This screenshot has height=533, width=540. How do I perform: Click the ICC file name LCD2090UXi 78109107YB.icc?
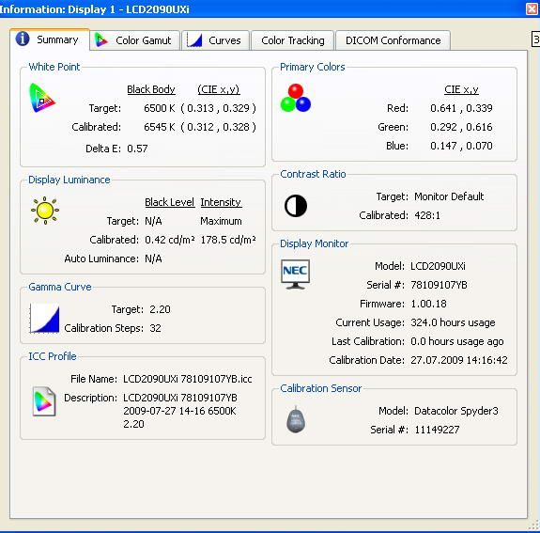coord(188,379)
